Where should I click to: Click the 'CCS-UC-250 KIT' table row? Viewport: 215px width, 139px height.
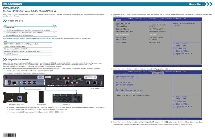coord(30,28)
